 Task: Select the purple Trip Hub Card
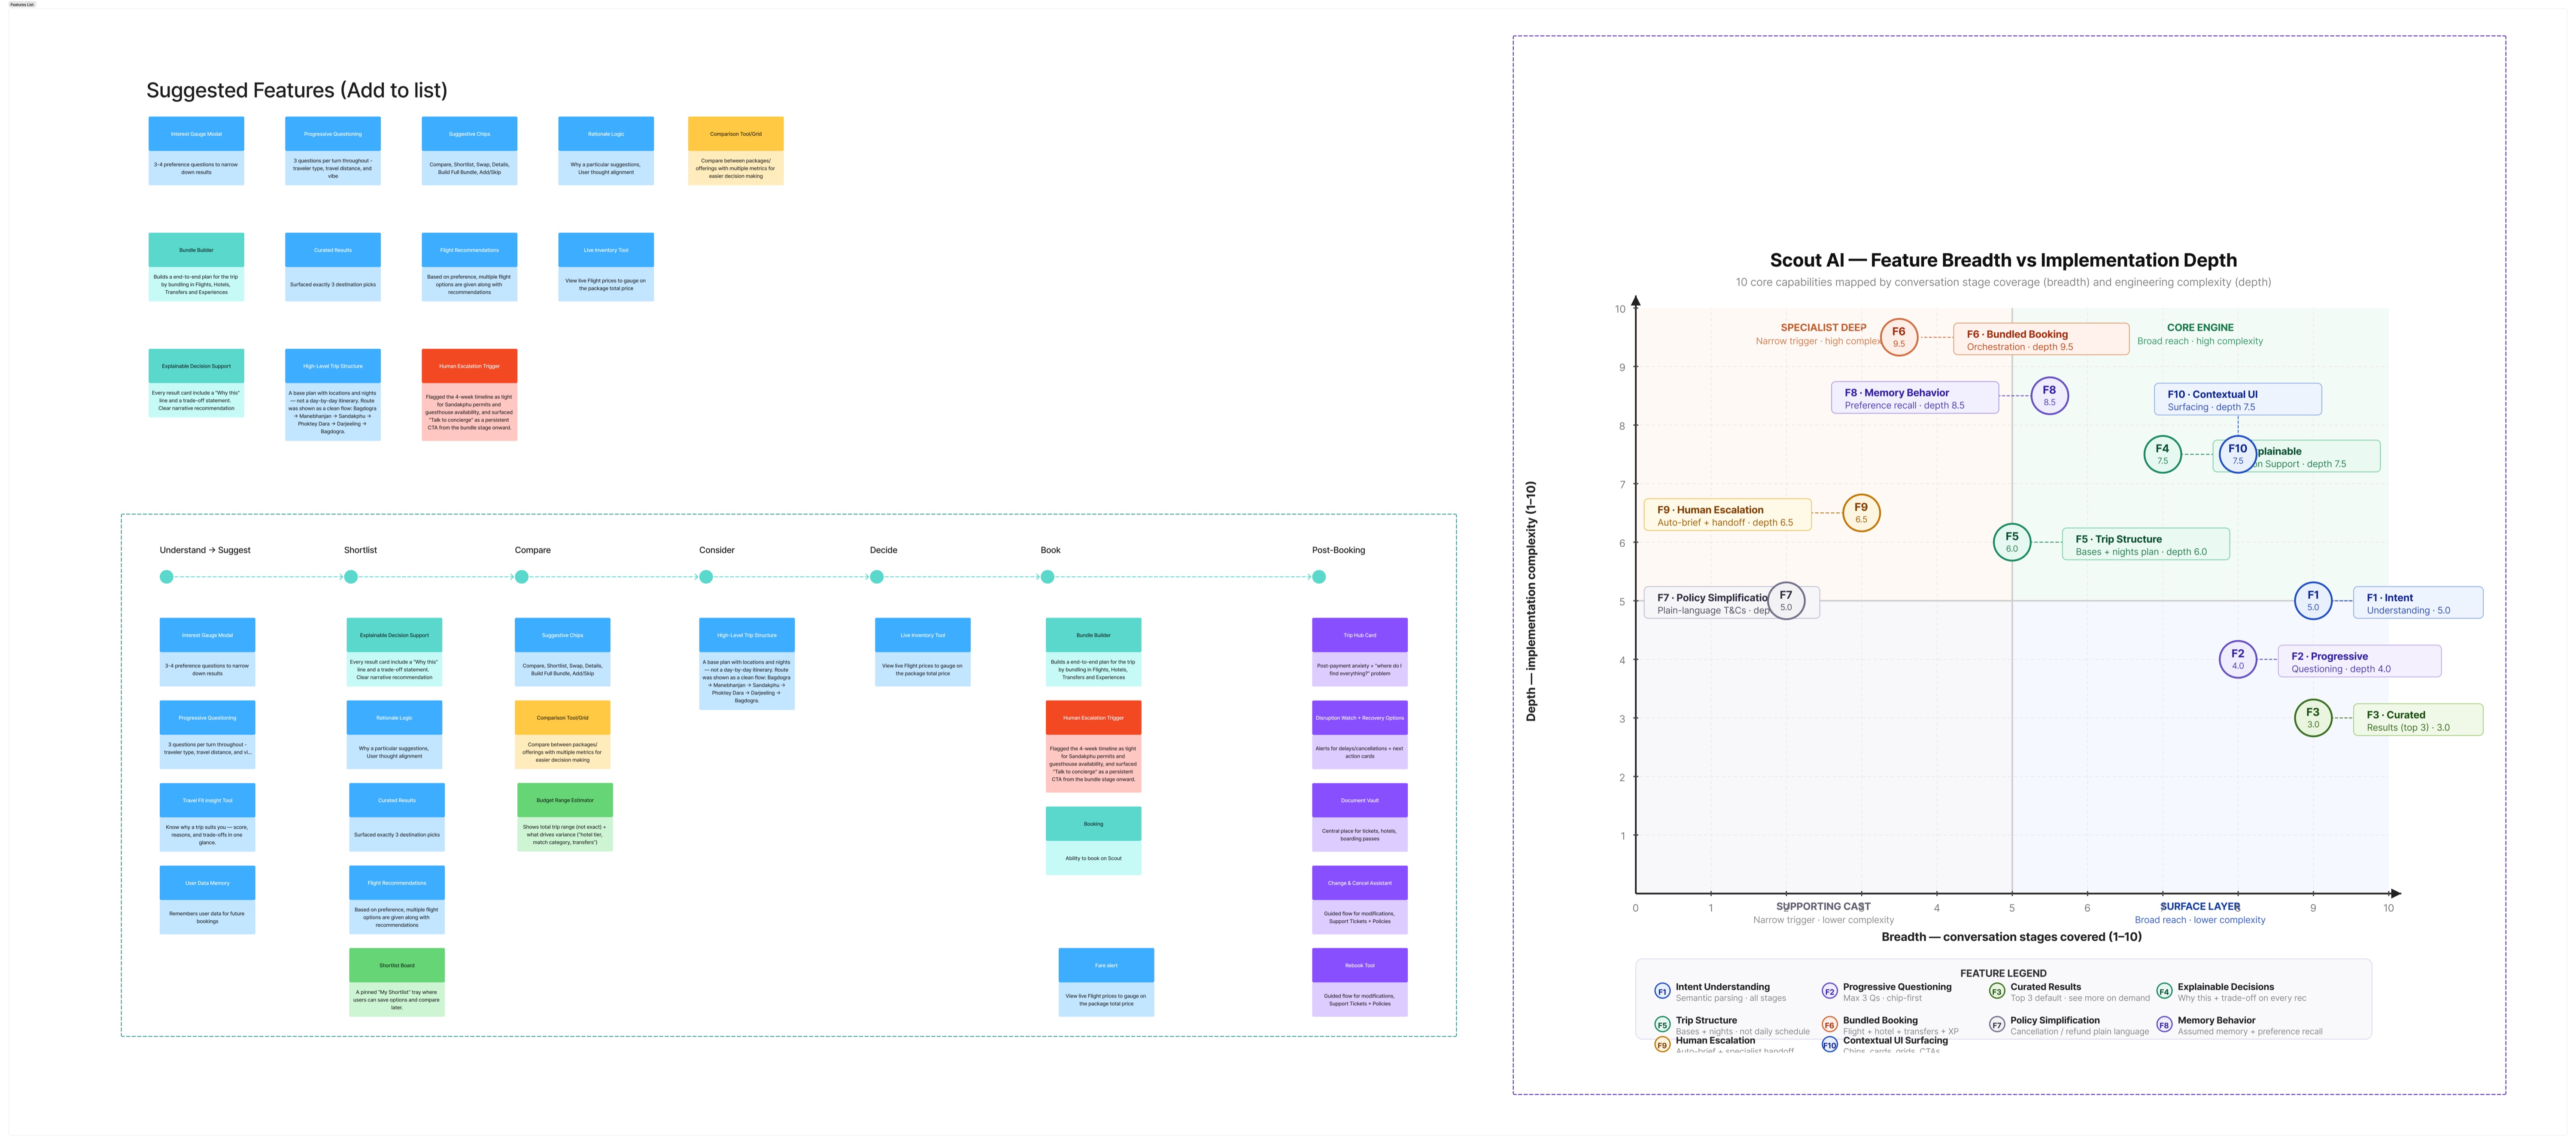(x=1360, y=652)
